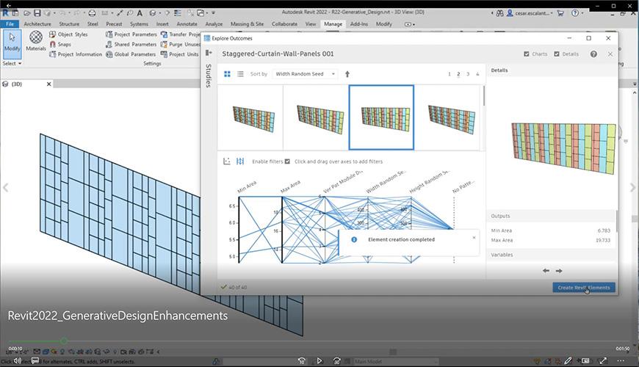Click the Min Area axis in chart
The image size is (639, 367).
pyautogui.click(x=239, y=230)
